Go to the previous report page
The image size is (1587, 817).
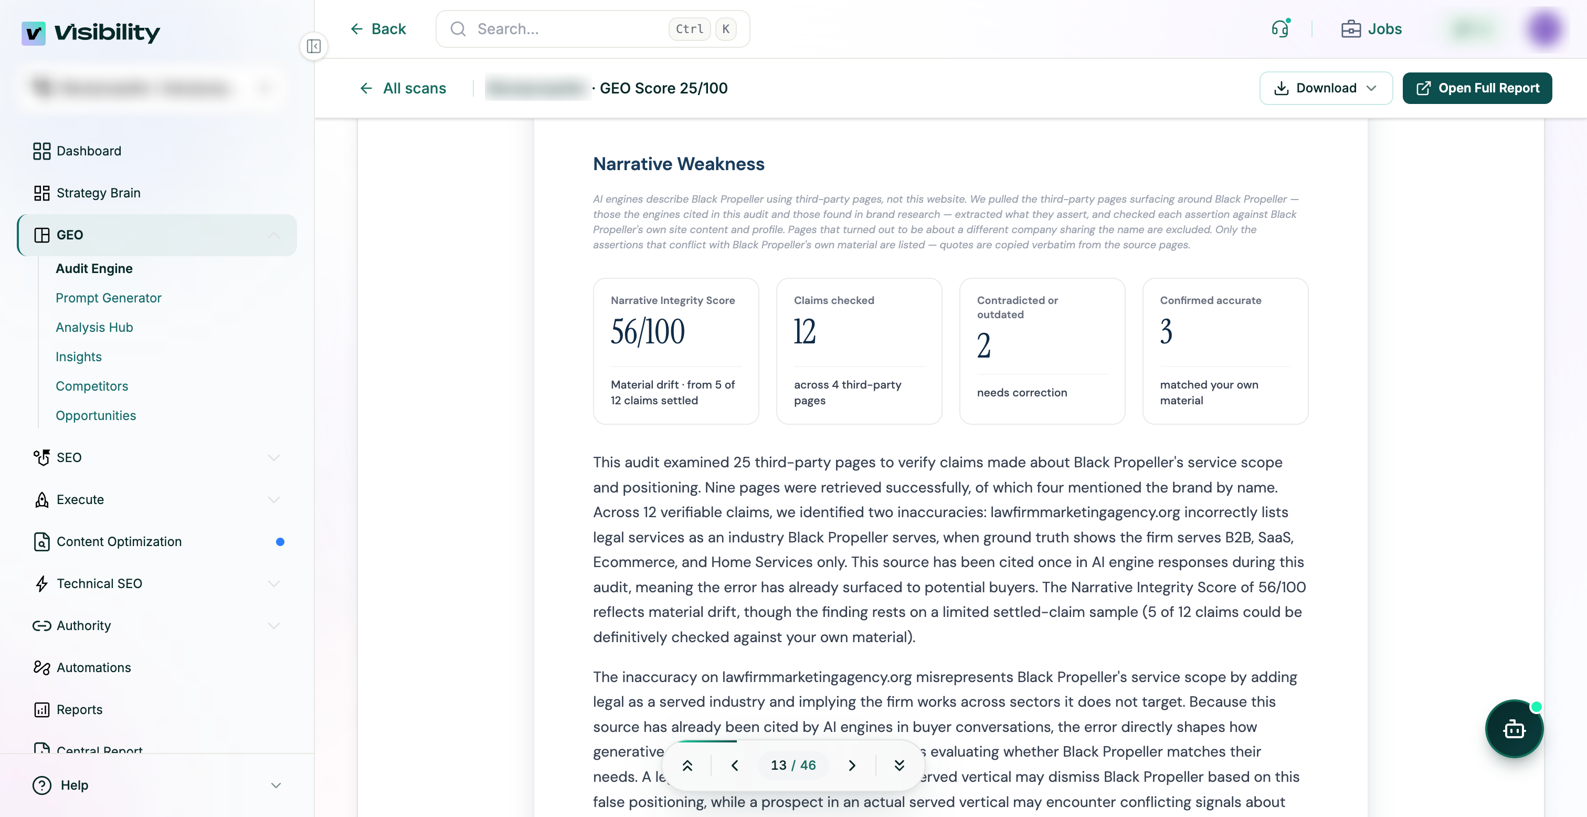coord(734,765)
